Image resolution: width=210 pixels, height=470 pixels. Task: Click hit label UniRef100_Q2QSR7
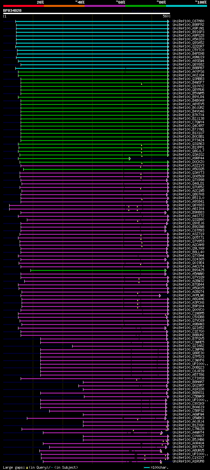188,46
